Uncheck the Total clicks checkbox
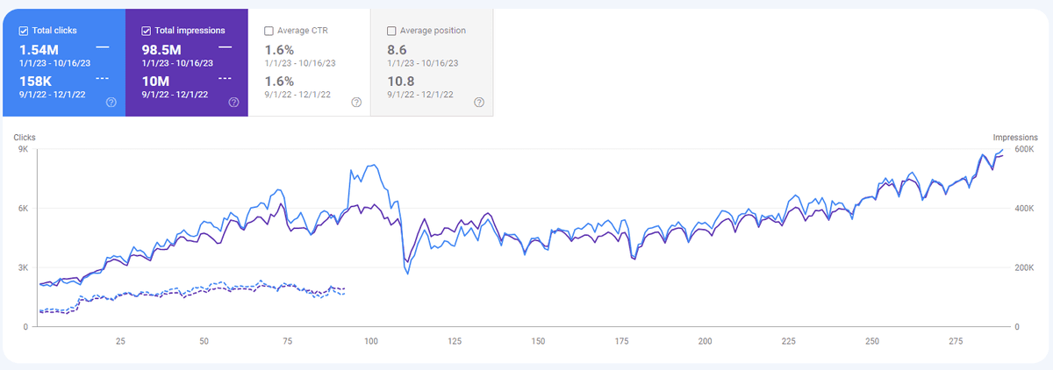This screenshot has width=1053, height=370. pos(24,31)
